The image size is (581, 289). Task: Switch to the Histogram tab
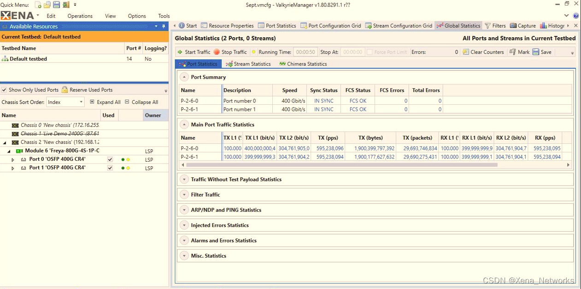coord(552,26)
